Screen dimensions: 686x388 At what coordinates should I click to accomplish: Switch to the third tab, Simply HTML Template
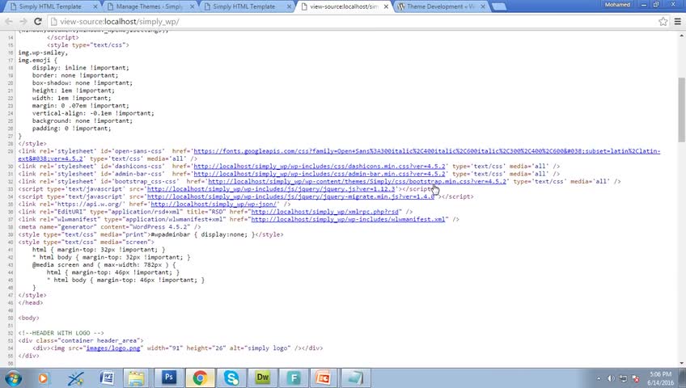point(243,6)
